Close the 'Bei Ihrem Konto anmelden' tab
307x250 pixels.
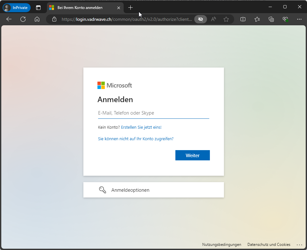click(x=119, y=8)
